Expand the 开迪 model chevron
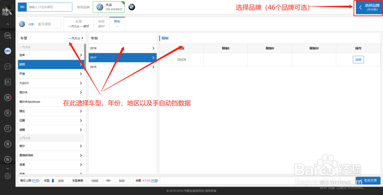Image resolution: width=383 pixels, height=195 pixels. pos(81,74)
